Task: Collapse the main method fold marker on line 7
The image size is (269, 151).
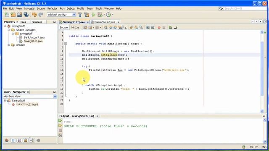Action: (66, 44)
